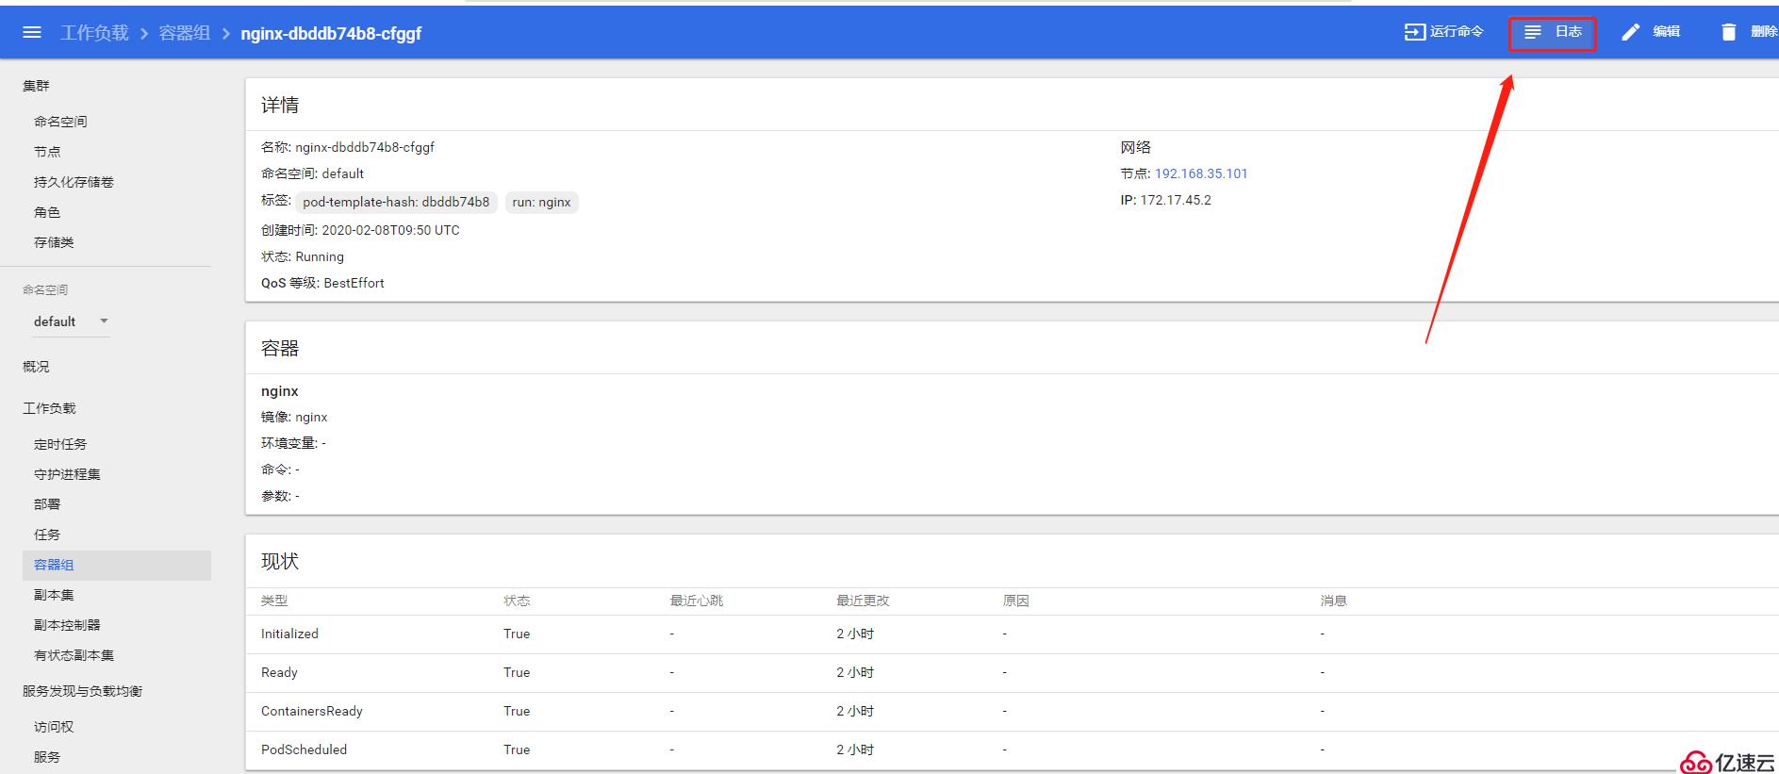Open node link 192.168.35.101
The height and width of the screenshot is (774, 1779).
pos(1201,173)
